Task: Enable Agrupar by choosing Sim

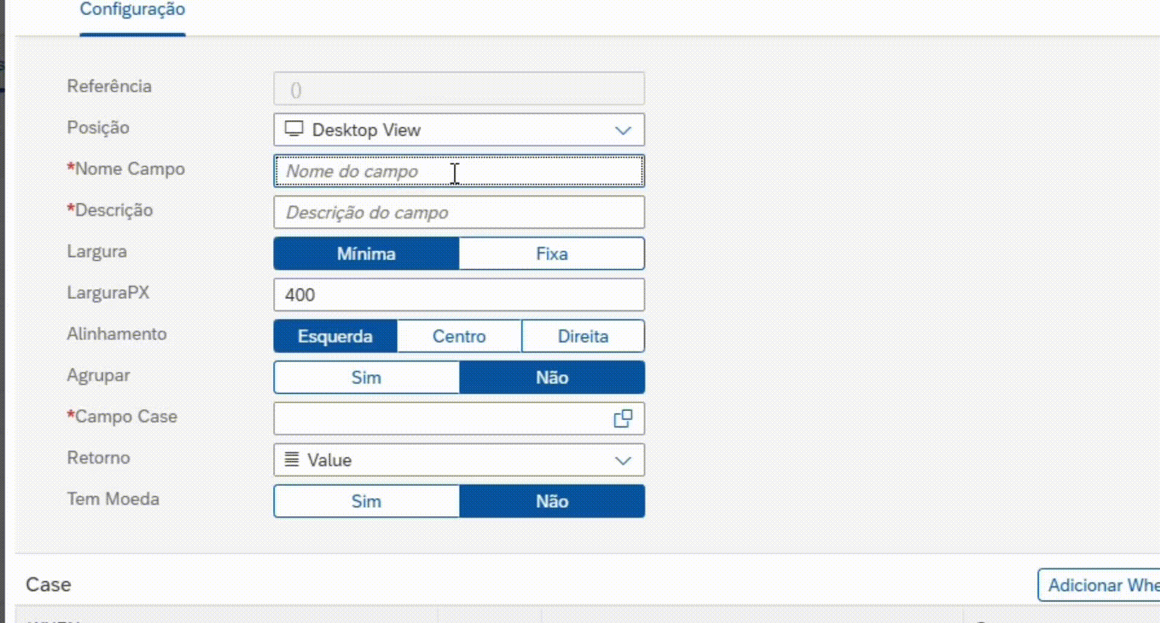Action: (x=366, y=377)
